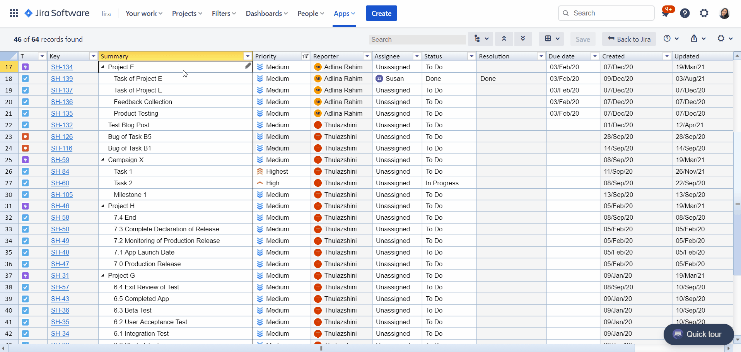The height and width of the screenshot is (352, 741).
Task: Click the task checkbox icon for SH-136
Action: 25,102
